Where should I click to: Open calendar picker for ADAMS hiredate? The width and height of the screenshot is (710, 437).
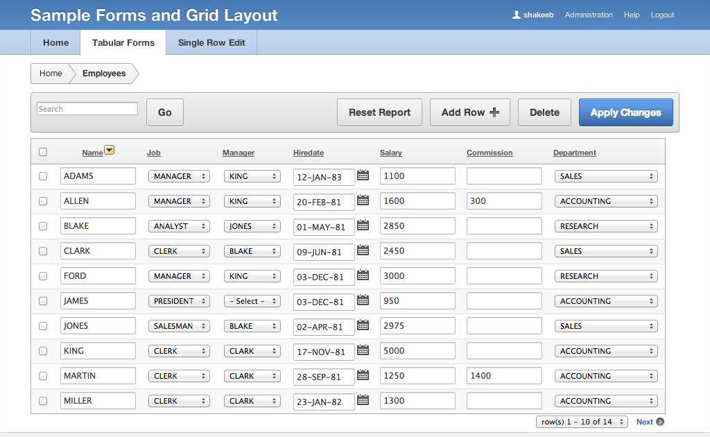pyautogui.click(x=363, y=175)
